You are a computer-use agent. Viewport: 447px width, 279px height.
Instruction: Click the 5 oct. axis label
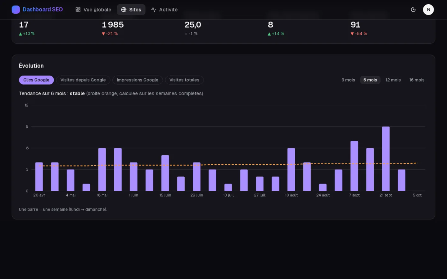pos(417,195)
